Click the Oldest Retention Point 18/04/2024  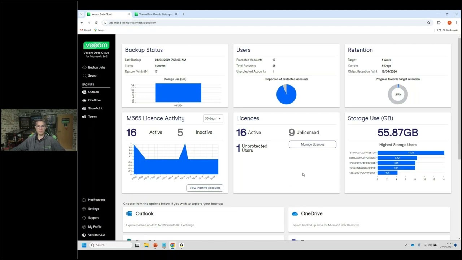(x=389, y=71)
